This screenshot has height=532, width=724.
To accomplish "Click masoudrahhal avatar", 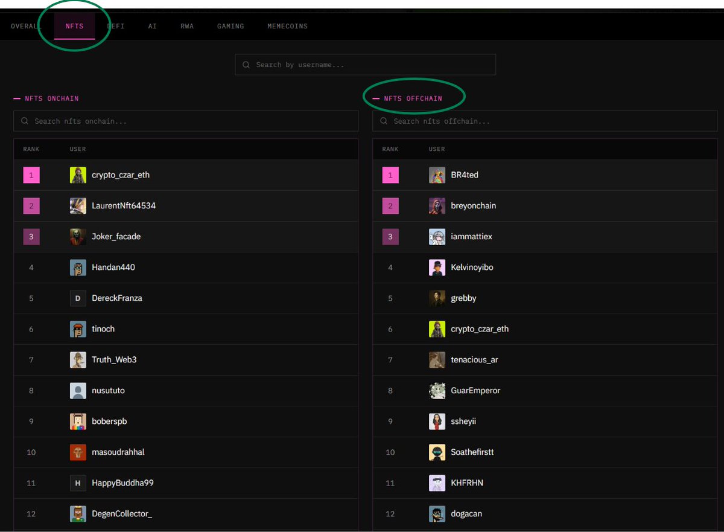I will [x=78, y=452].
